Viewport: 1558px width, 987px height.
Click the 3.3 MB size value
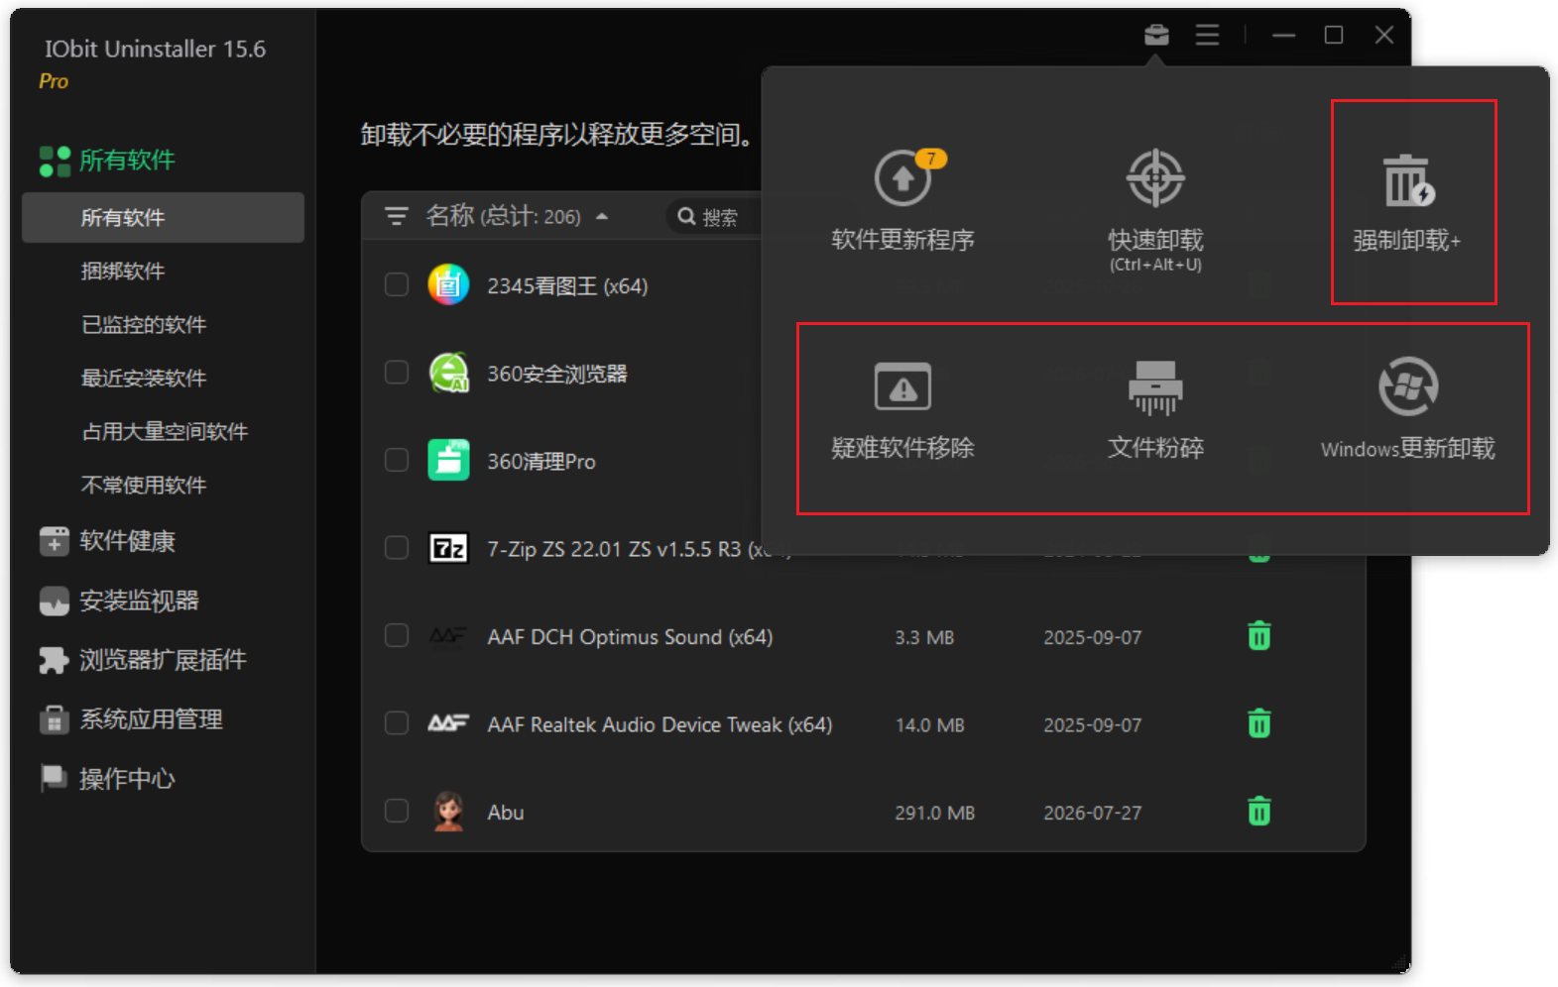click(x=924, y=637)
